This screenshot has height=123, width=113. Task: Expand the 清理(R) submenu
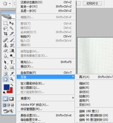46,98
